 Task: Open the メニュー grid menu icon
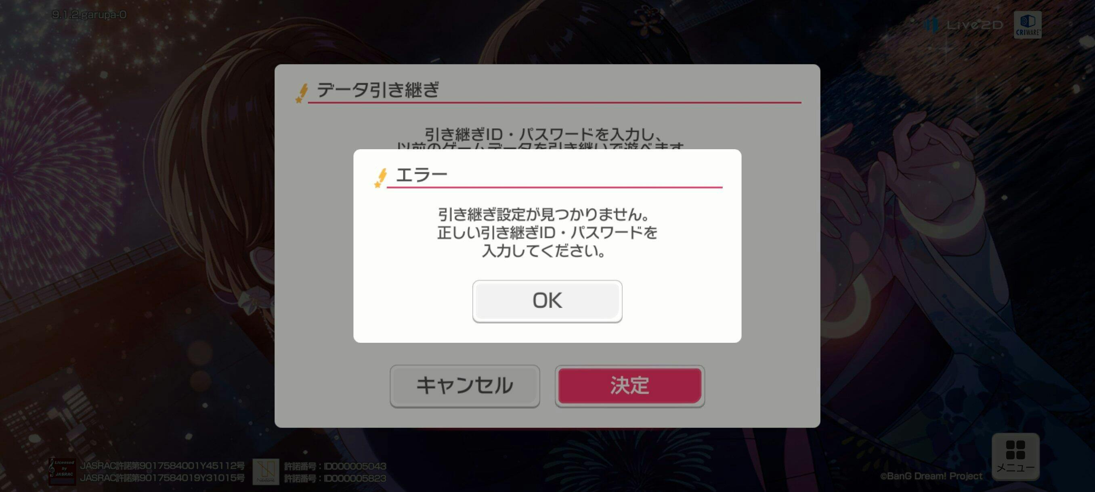point(1015,457)
